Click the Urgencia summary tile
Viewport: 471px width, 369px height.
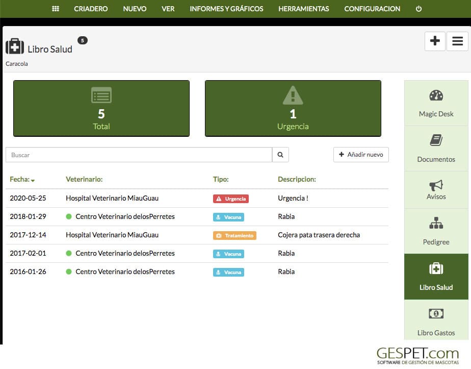[293, 108]
